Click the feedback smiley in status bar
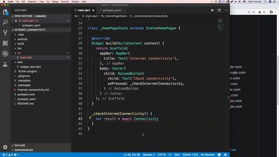Viewport: 279px width, 157px height. pos(219,155)
